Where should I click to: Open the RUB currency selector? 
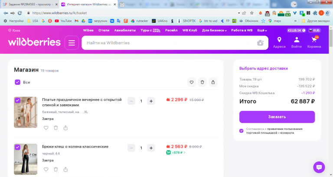[x=314, y=30]
